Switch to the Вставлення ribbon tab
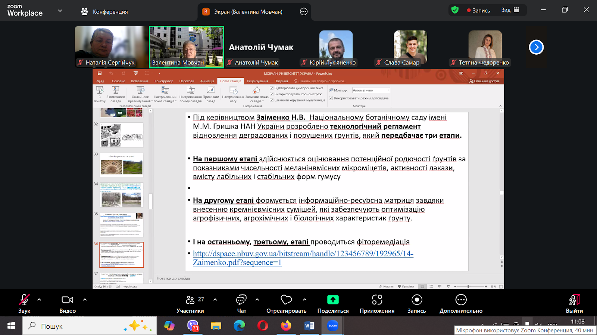 [x=140, y=81]
